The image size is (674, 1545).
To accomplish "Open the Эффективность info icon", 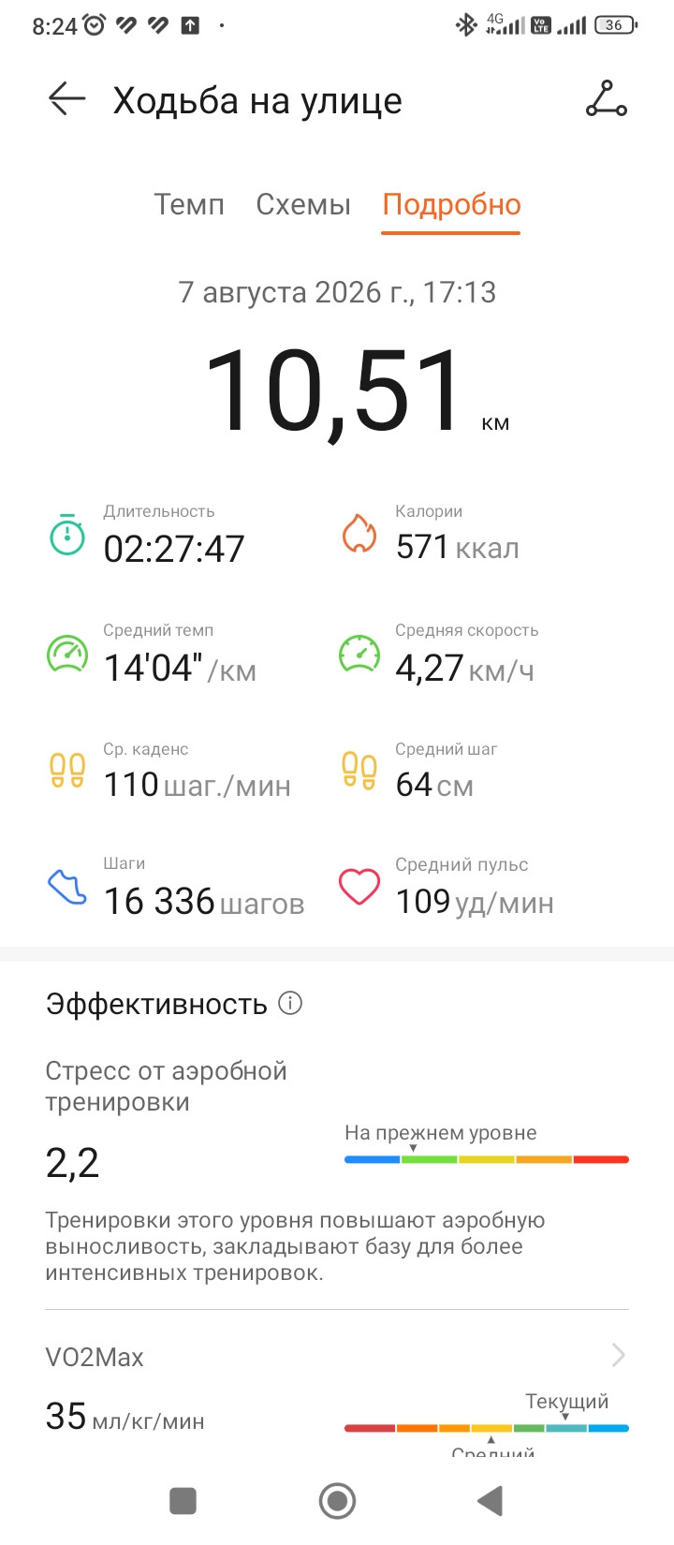I will point(290,1004).
